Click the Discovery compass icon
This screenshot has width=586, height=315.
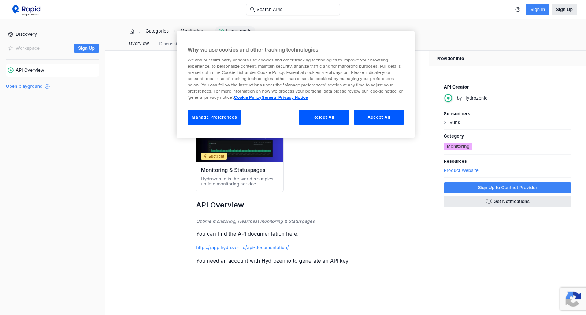tap(11, 34)
